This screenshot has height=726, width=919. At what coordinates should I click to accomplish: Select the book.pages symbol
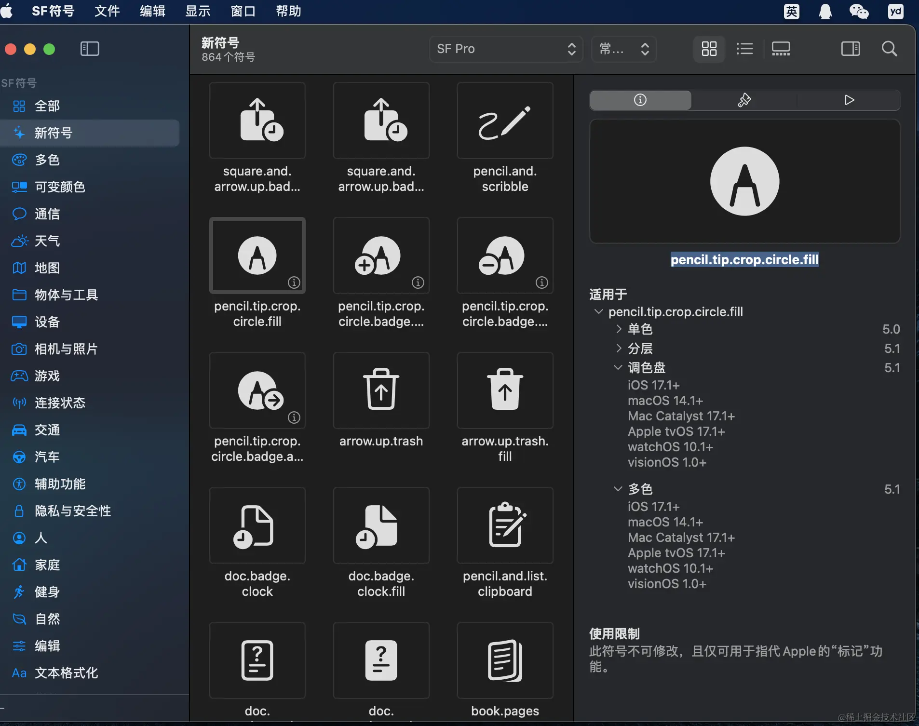[x=505, y=660]
